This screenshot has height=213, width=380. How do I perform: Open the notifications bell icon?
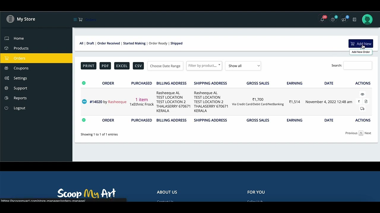322,20
